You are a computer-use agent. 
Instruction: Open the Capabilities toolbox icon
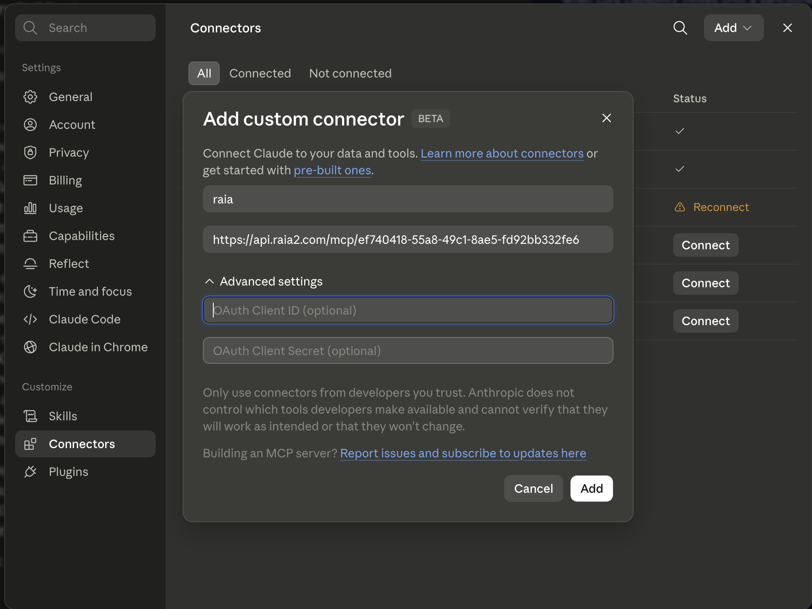click(30, 236)
